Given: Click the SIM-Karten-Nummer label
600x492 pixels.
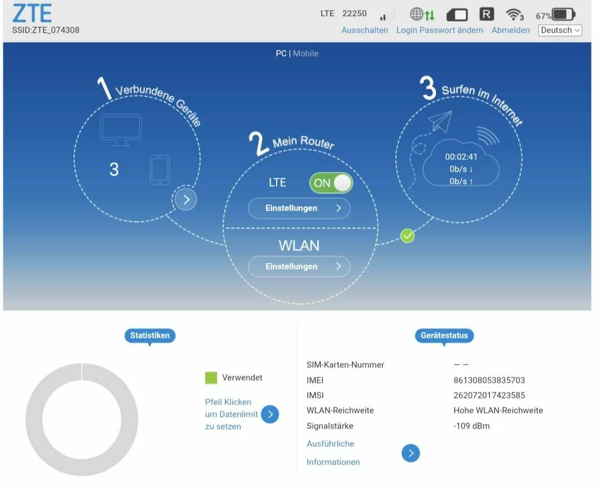Looking at the screenshot, I should [345, 365].
